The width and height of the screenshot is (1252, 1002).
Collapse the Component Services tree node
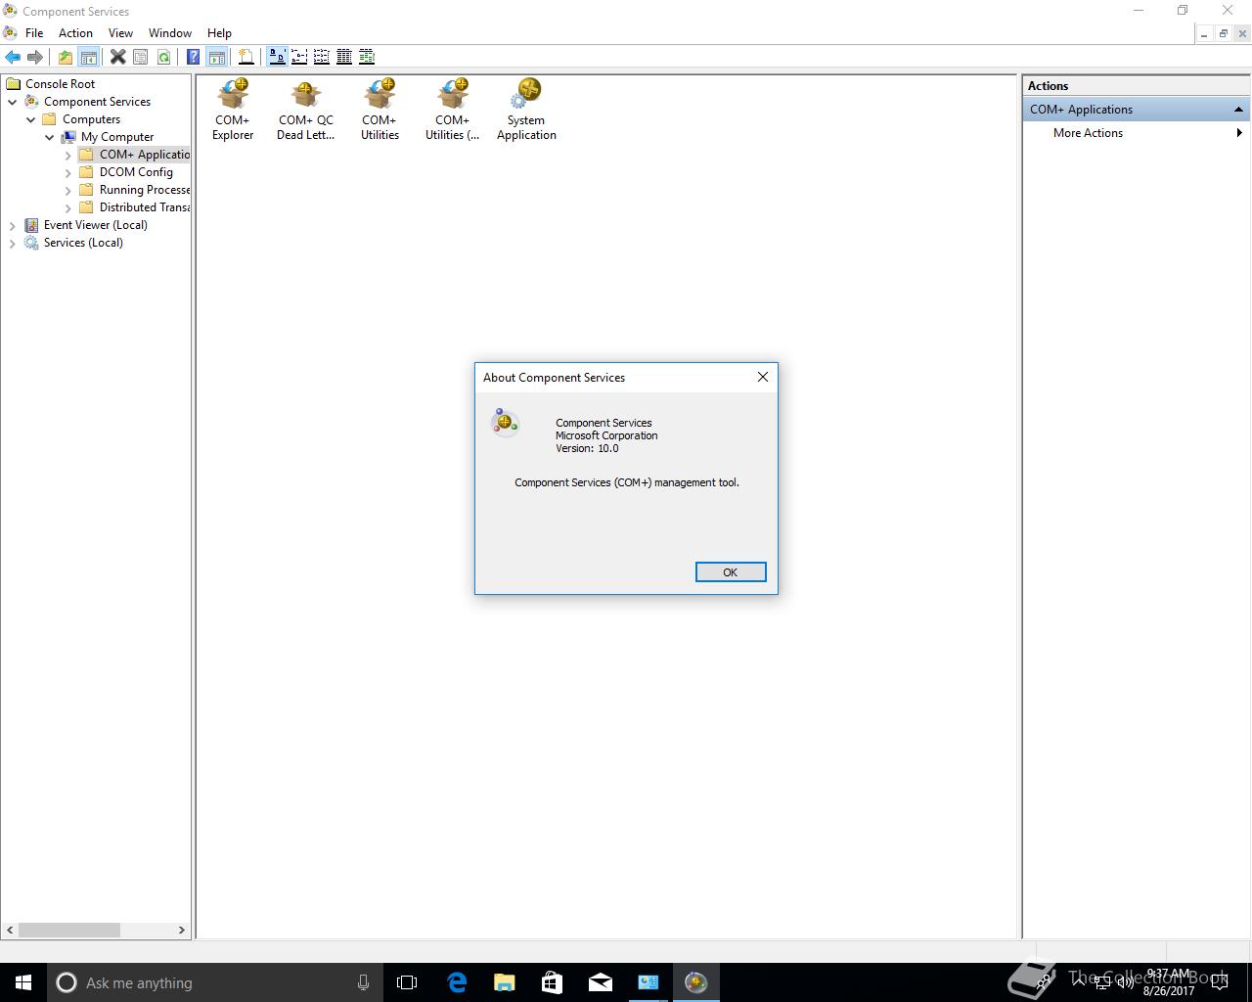click(x=13, y=102)
